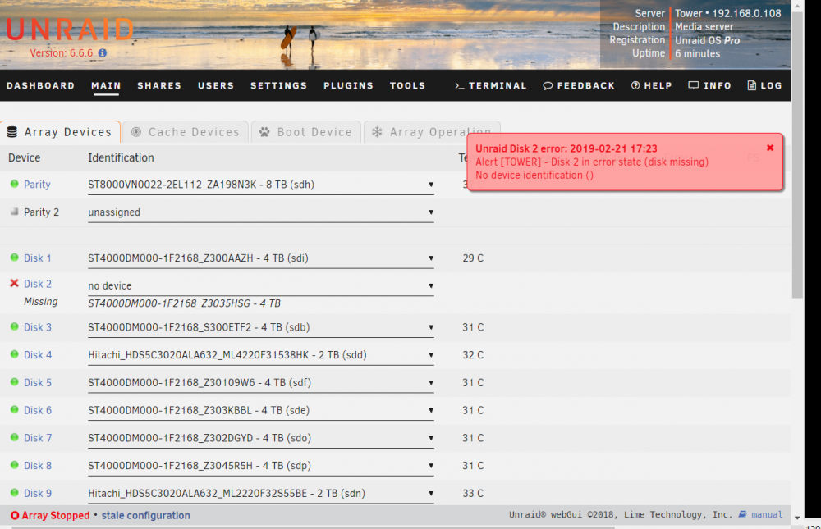Screen dimensions: 821x529
Task: Open the Disk 4 link
Action: pos(38,355)
